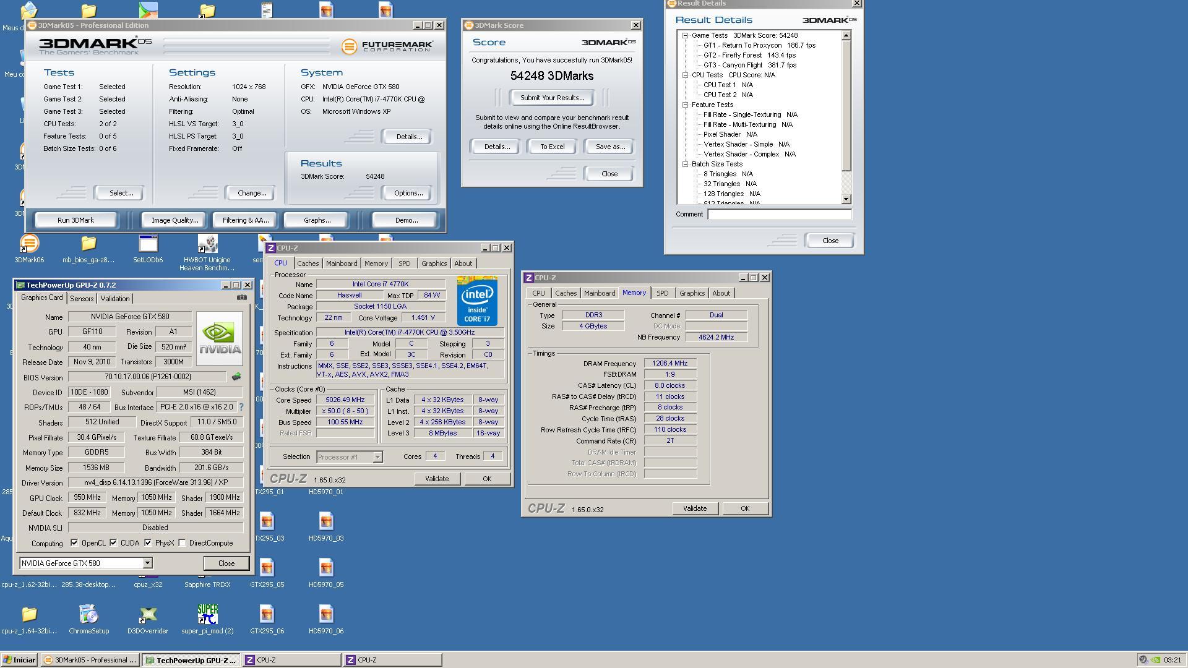Viewport: 1188px width, 668px height.
Task: Click Save as... button
Action: (610, 147)
